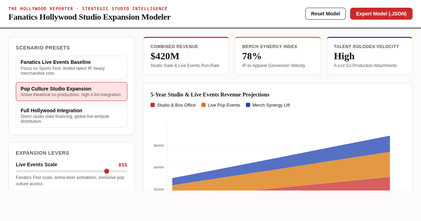Viewport: 421px width, 221px height.
Task: Click the Live Events Scale slider handle
Action: tap(107, 171)
